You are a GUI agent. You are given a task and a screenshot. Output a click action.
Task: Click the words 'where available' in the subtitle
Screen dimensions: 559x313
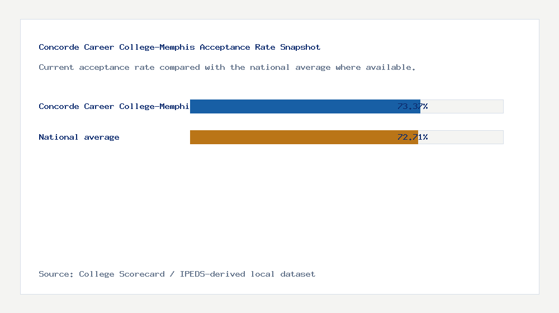376,67
